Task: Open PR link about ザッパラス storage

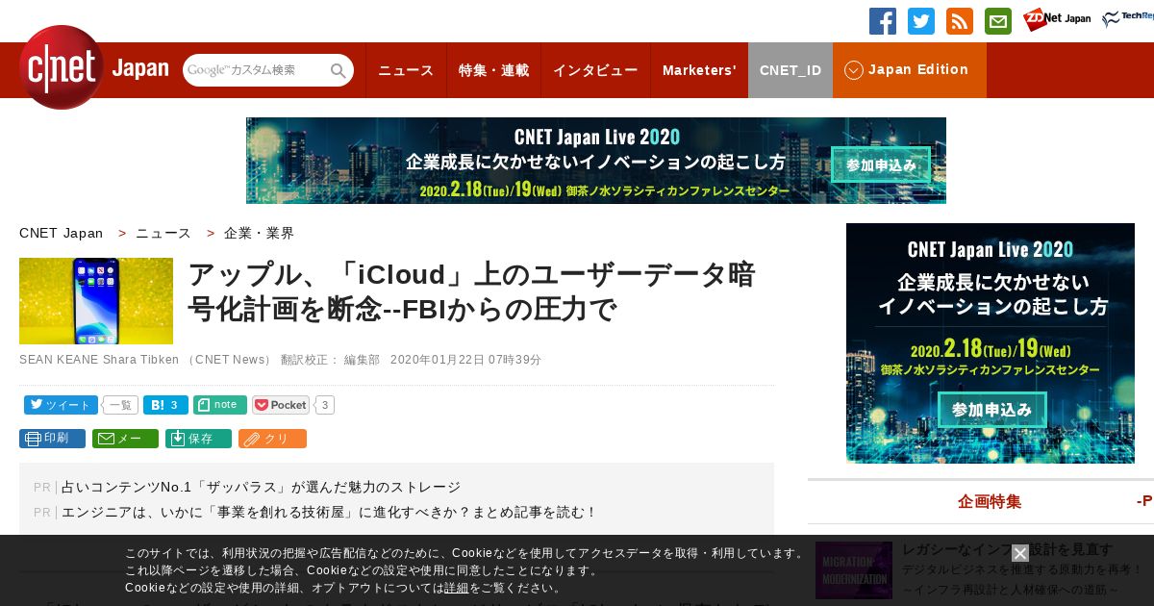Action: coord(261,487)
